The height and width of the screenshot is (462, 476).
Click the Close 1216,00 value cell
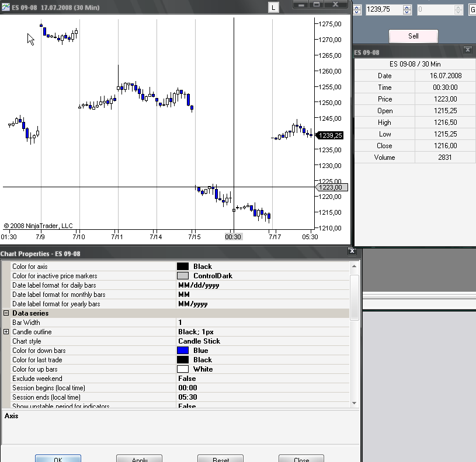[444, 146]
